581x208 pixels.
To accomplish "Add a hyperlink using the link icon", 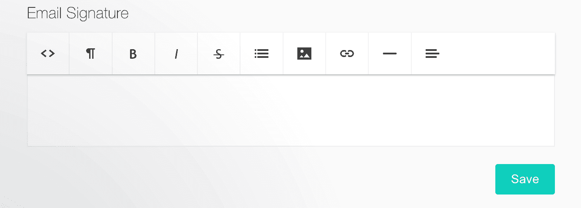I will point(347,54).
